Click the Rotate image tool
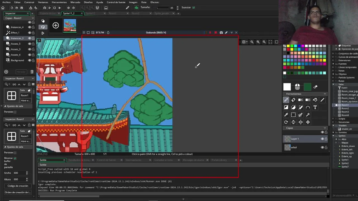 pos(286,122)
